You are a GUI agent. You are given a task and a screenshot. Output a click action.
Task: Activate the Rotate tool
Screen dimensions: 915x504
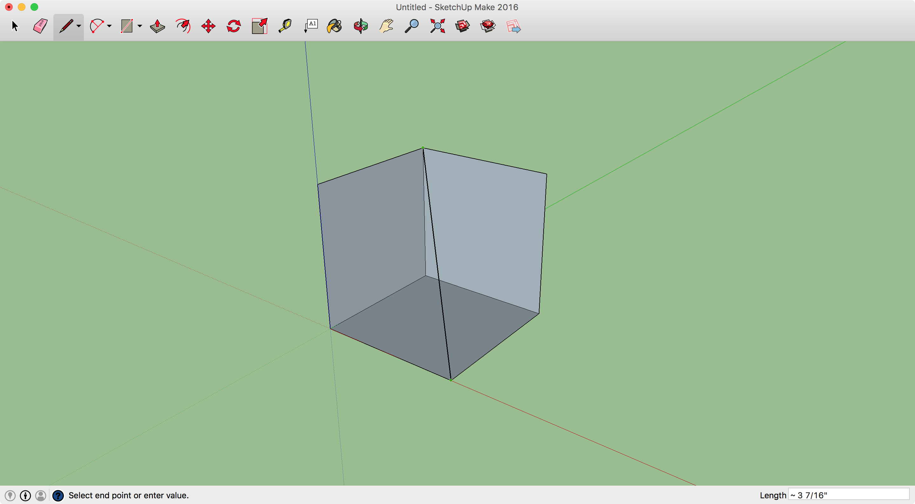[x=234, y=26]
